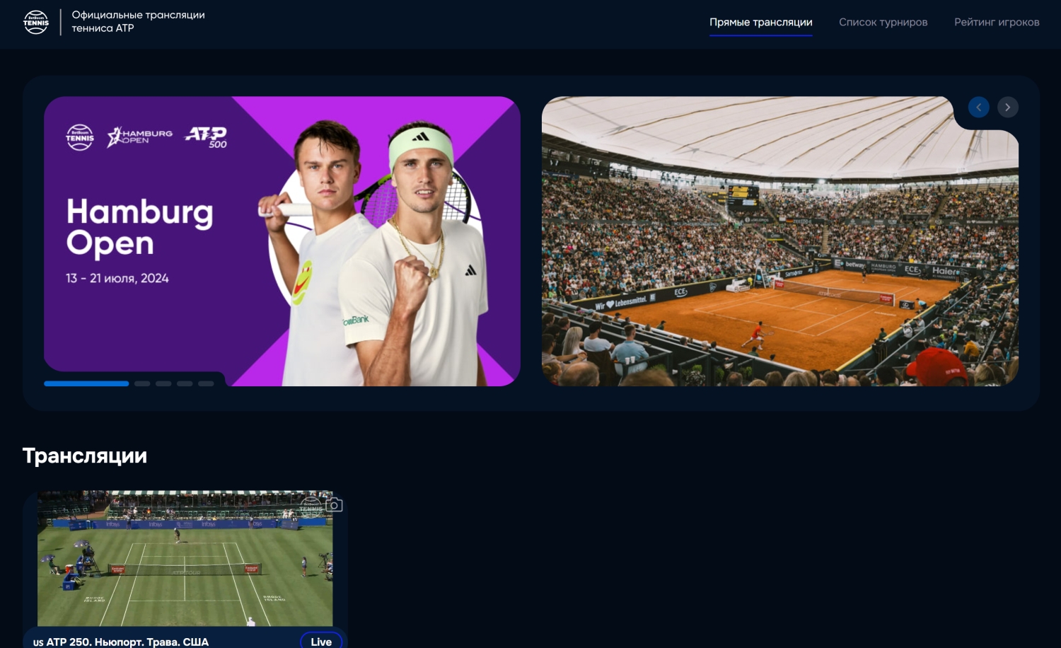
Task: Open the Hamburg stadium photo
Action: (780, 241)
